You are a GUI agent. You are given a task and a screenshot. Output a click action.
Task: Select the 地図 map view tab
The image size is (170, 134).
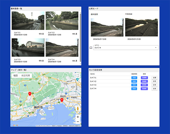coord(15,76)
